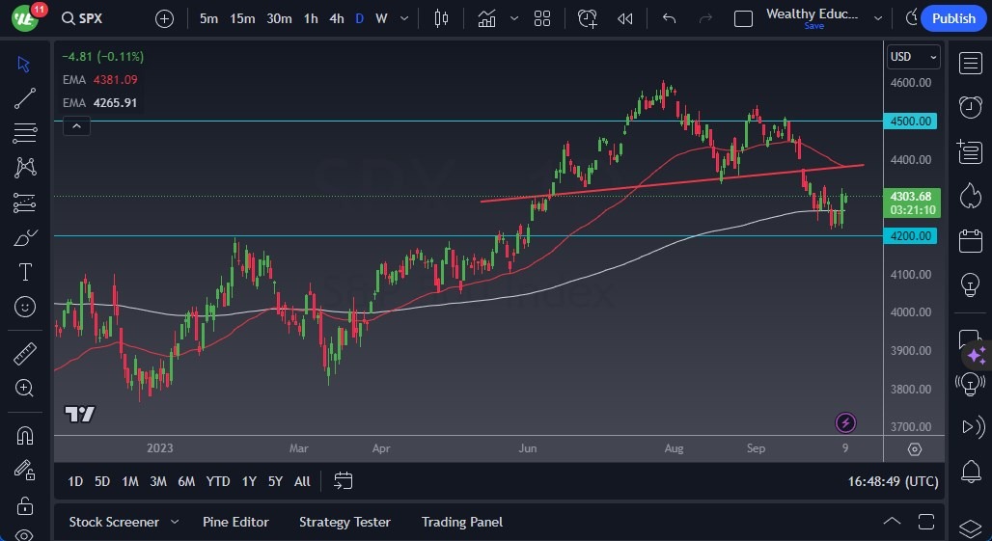Open the USD currency dropdown
Viewport: 992px width, 541px height.
coord(913,57)
